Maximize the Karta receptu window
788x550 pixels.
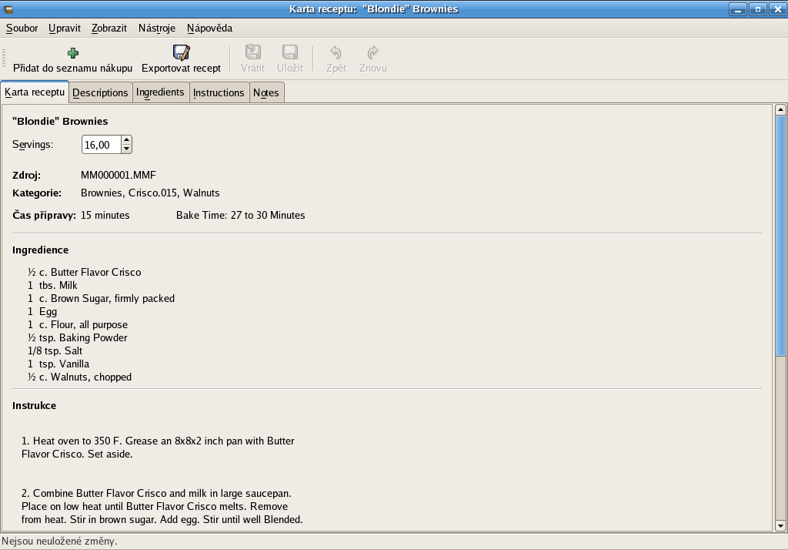[758, 9]
